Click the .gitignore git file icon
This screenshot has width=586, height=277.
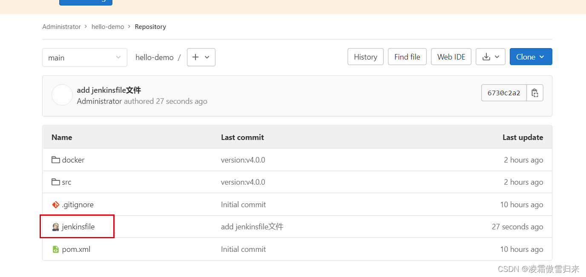(x=55, y=205)
